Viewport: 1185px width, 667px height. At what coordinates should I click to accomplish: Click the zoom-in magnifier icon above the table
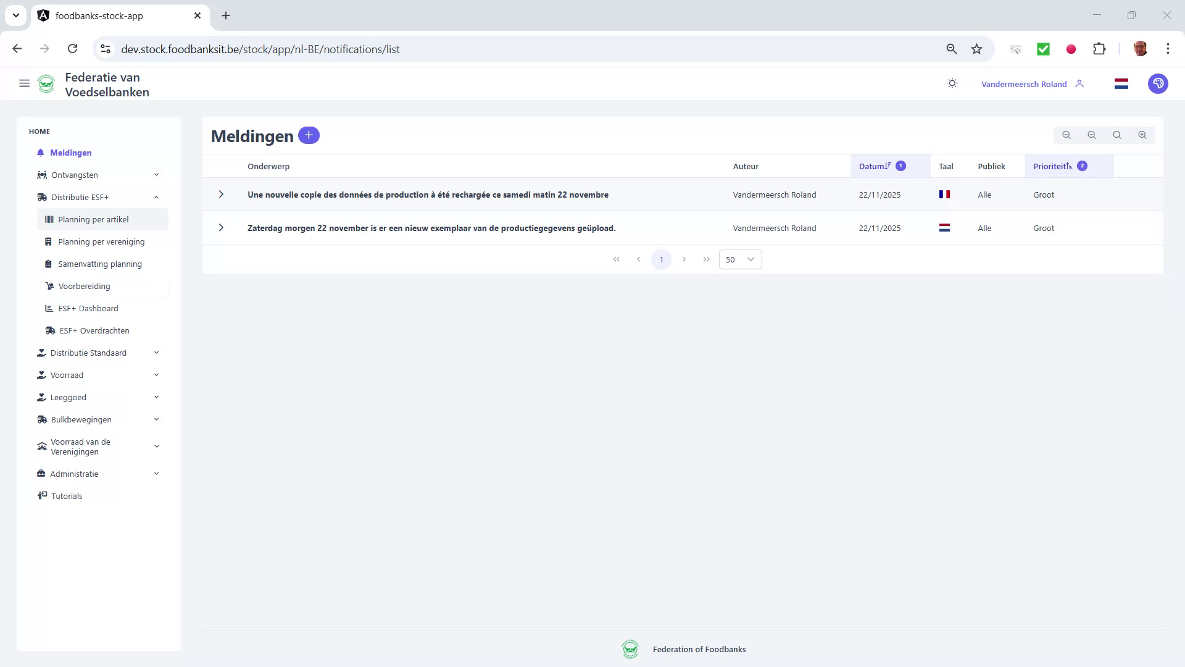tap(1142, 135)
